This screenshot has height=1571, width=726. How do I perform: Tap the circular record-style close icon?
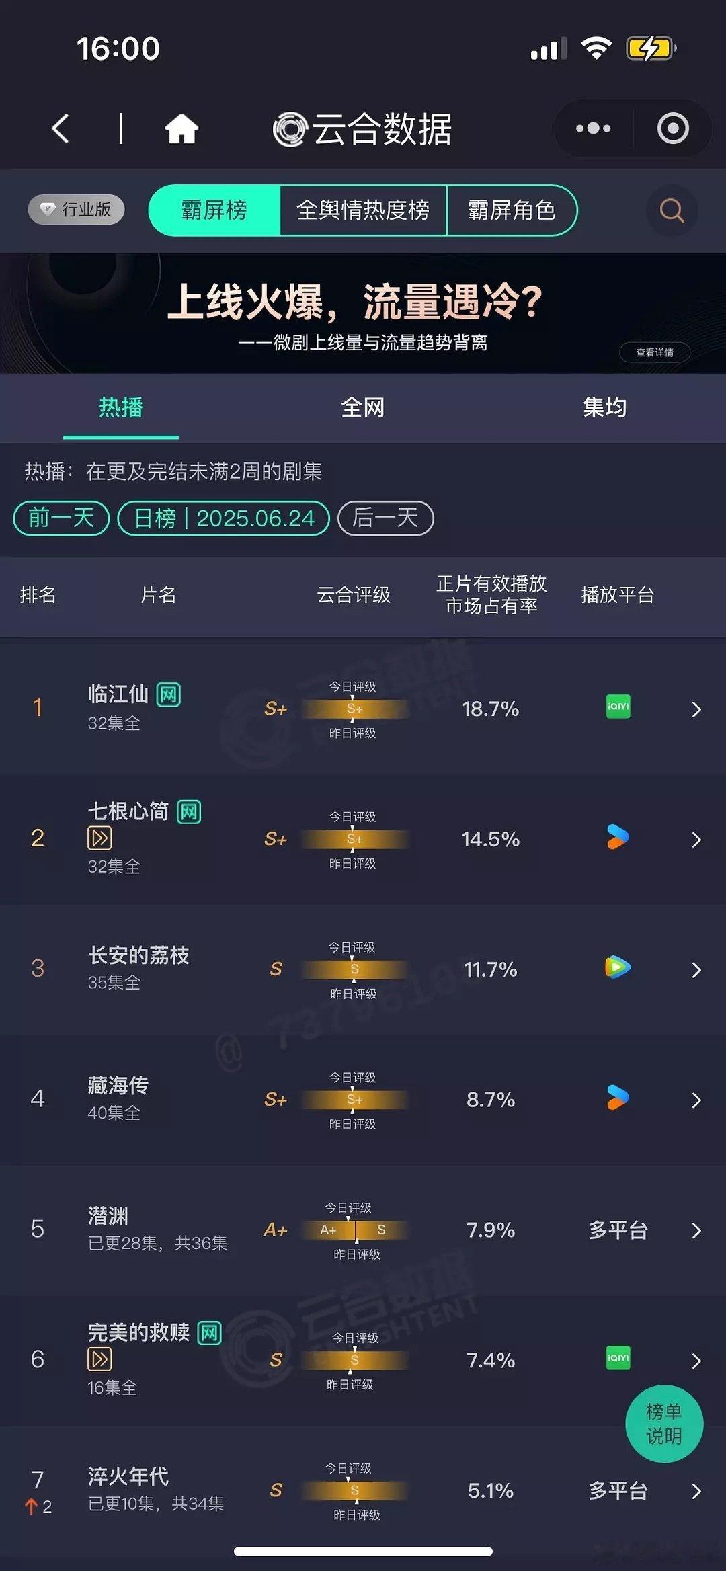click(x=673, y=128)
